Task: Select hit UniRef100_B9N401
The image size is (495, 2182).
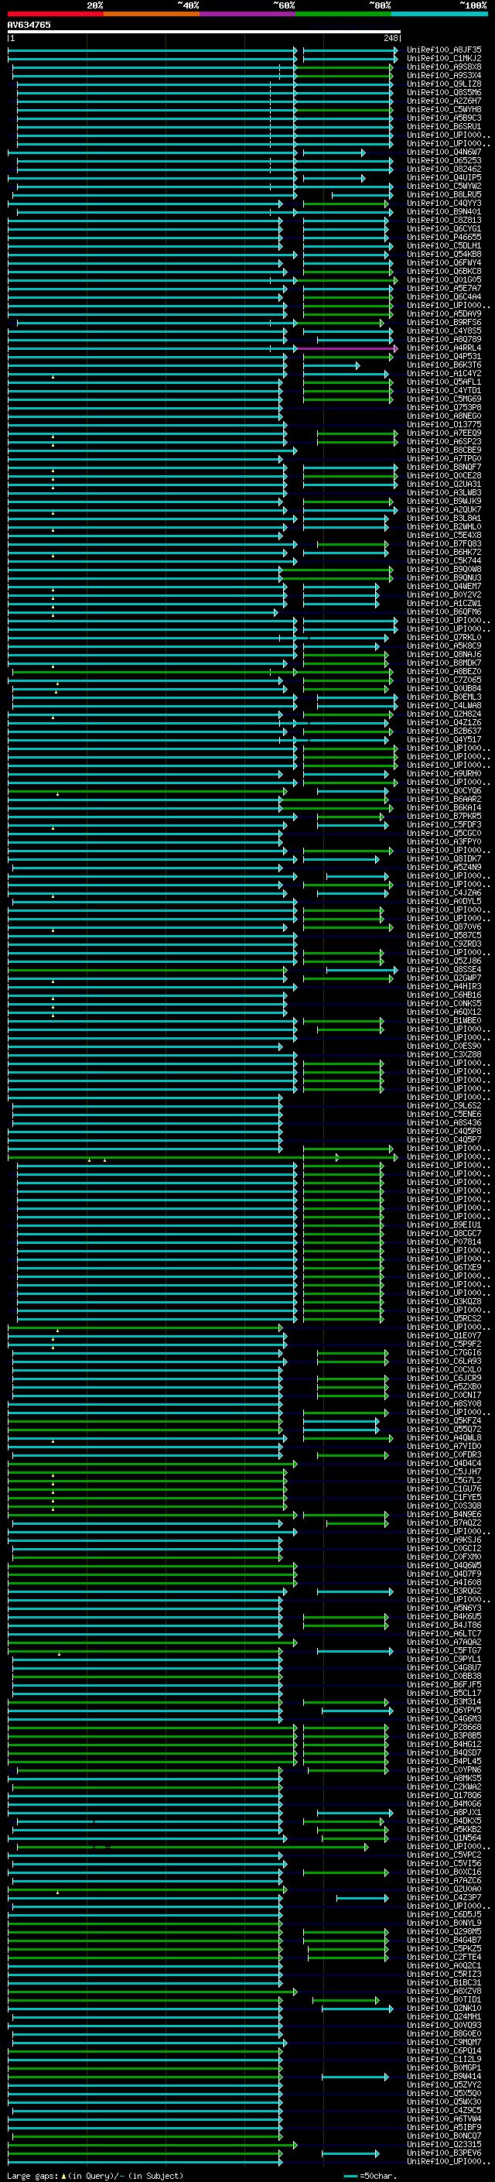Action: 444,212
